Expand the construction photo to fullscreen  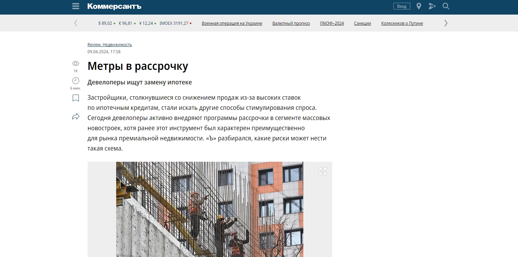(x=322, y=171)
